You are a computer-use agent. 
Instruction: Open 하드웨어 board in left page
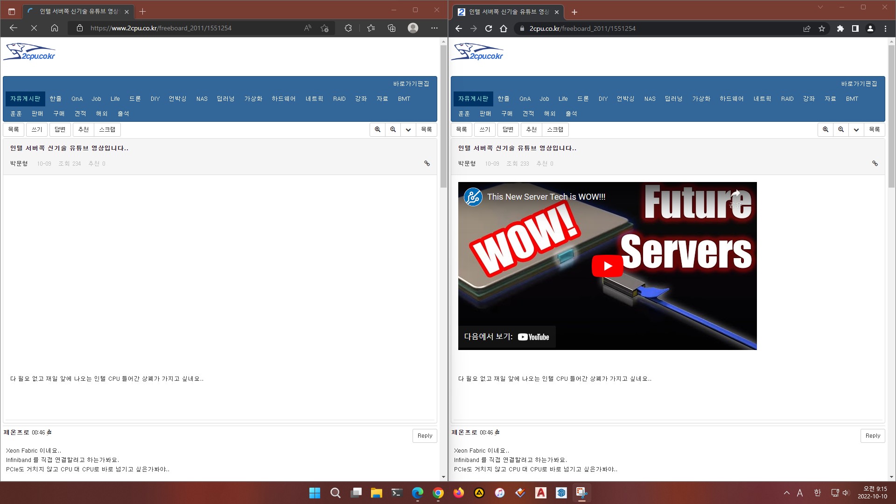point(284,98)
